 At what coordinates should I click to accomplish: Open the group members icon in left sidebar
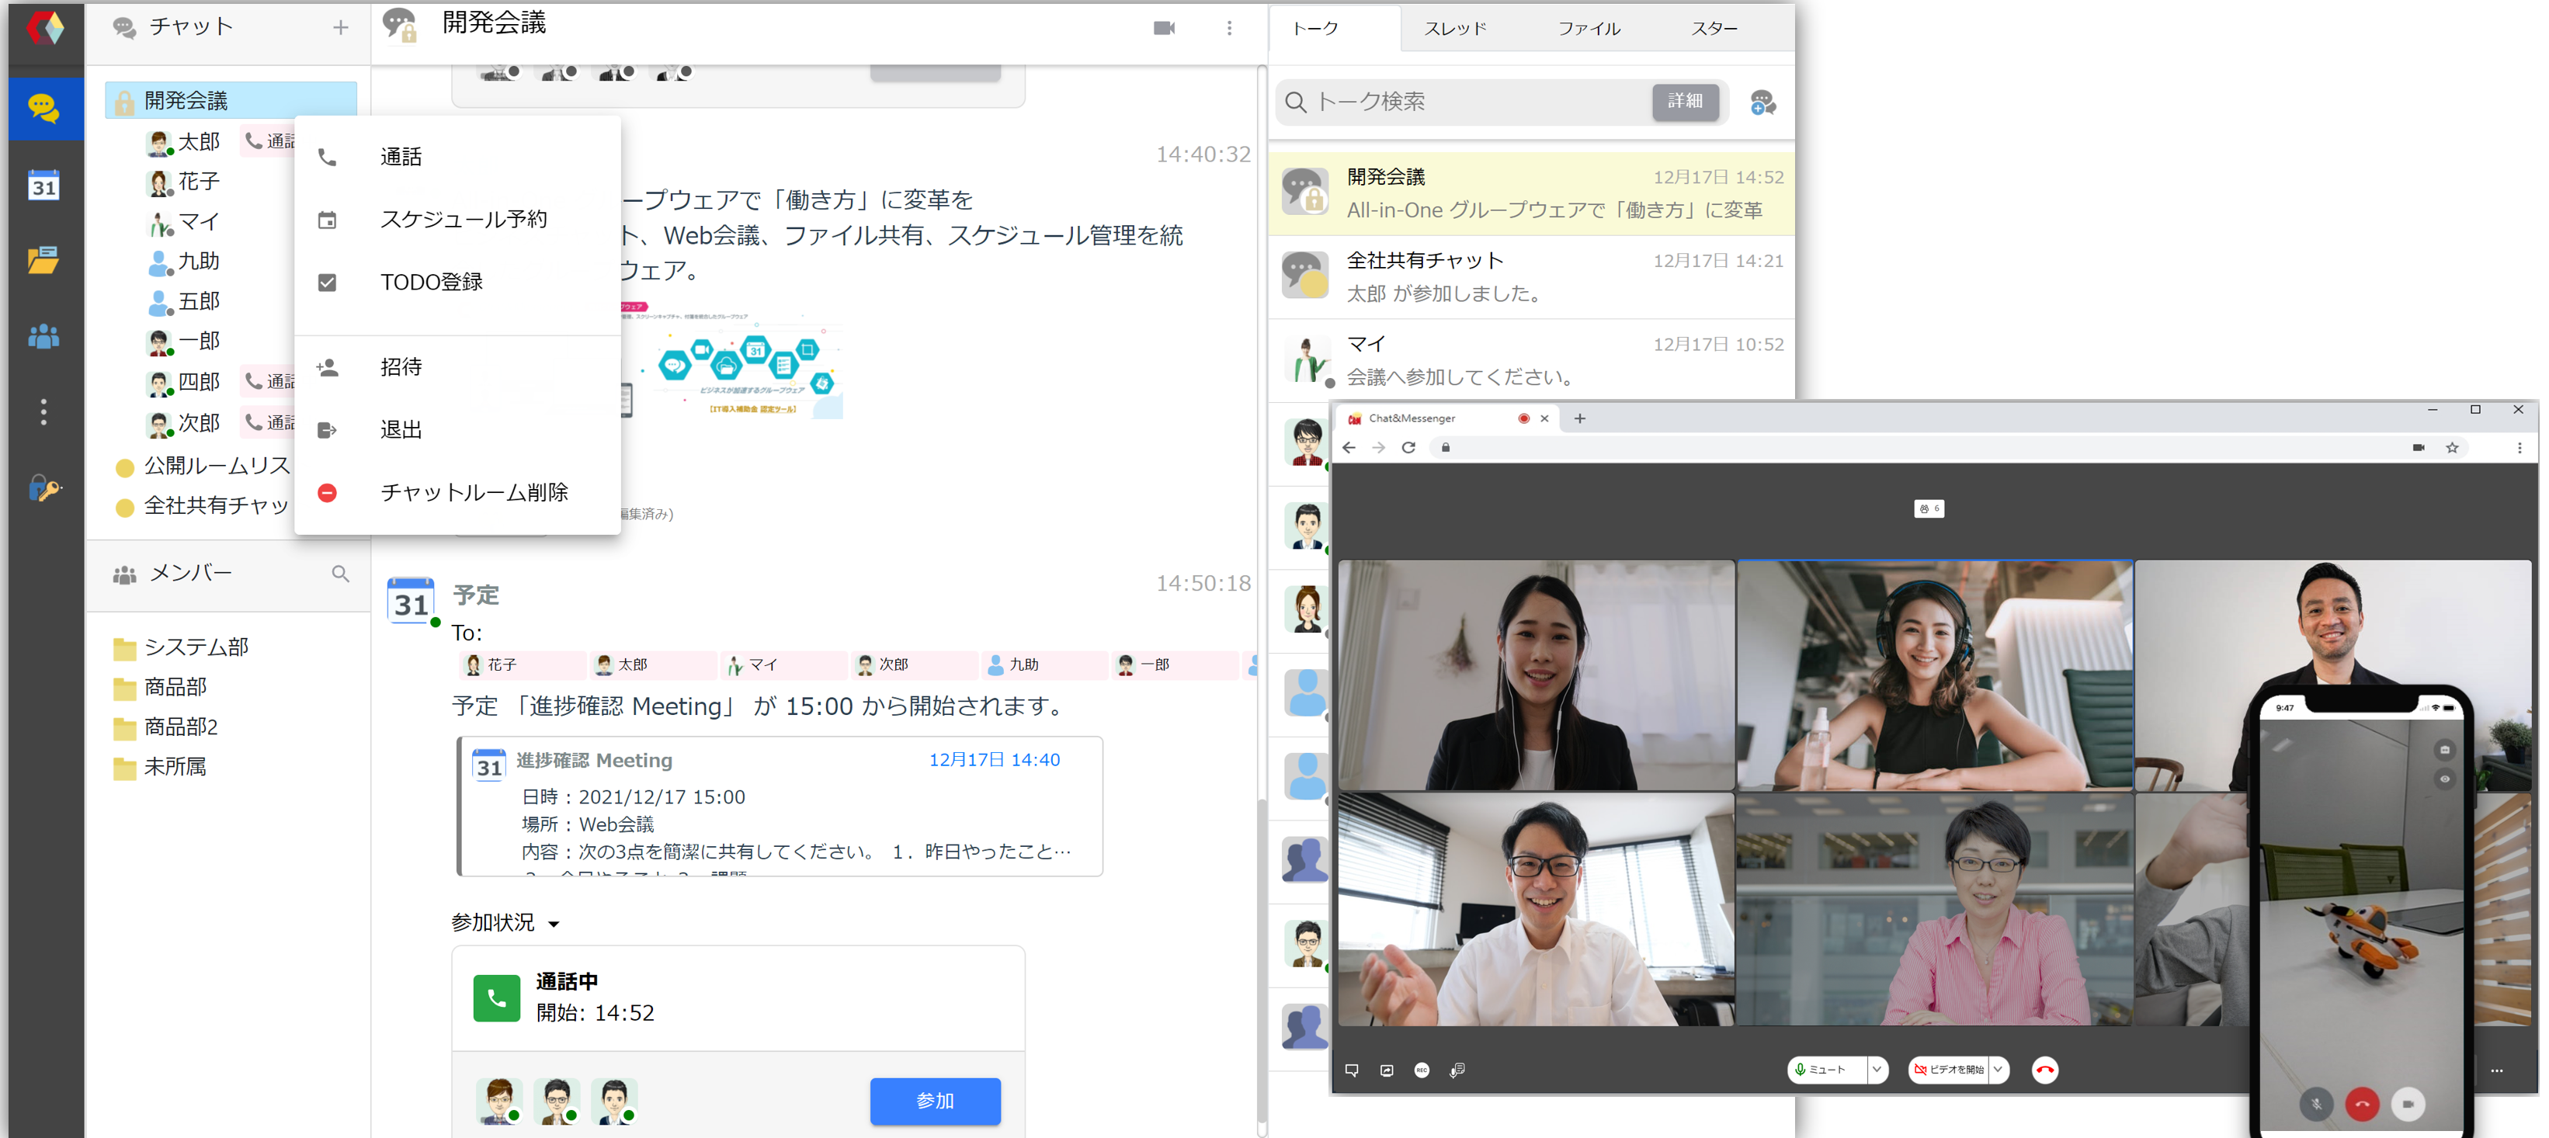[x=43, y=336]
